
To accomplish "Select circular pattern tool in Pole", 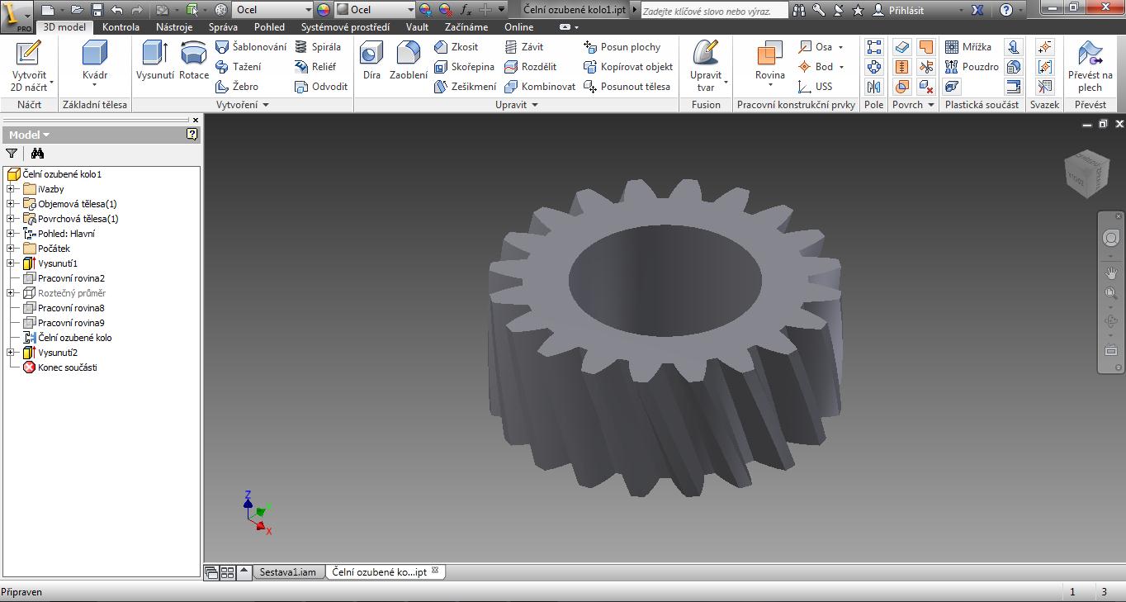I will pos(874,67).
